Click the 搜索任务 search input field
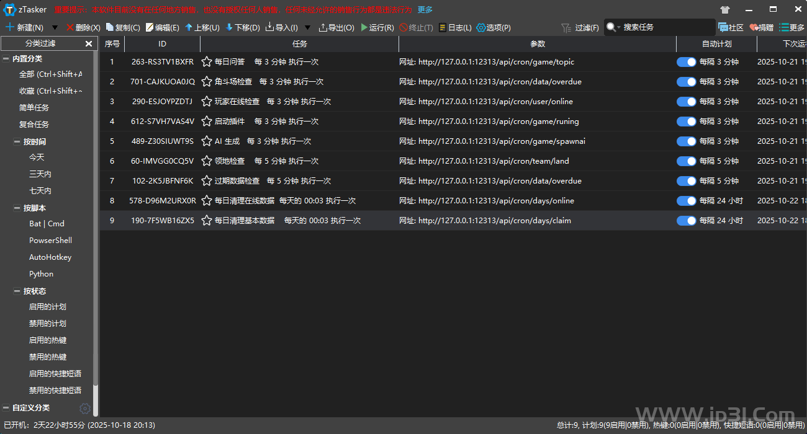Screen dimensions: 807x434 pos(667,27)
